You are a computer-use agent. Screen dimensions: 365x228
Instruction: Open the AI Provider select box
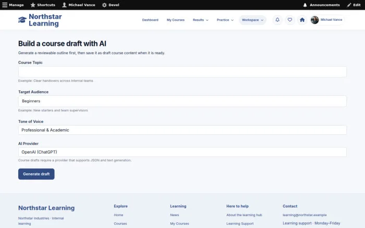182,152
